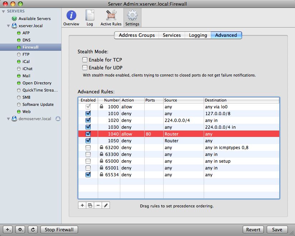
Task: Enable rule 63200 checkbox
Action: click(x=88, y=147)
